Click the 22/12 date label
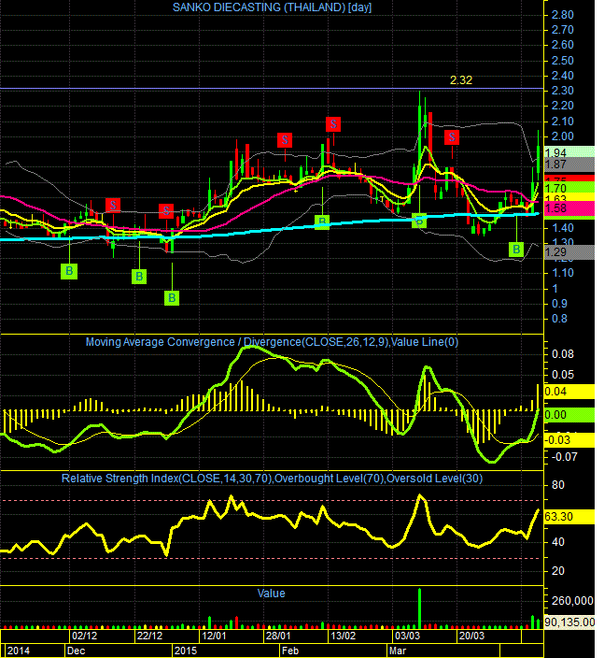This screenshot has width=604, height=658. click(149, 636)
